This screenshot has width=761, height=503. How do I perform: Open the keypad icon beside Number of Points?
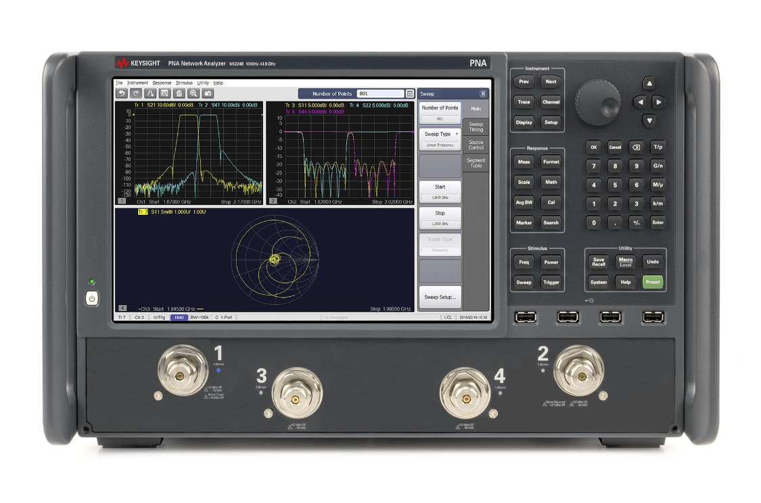410,94
